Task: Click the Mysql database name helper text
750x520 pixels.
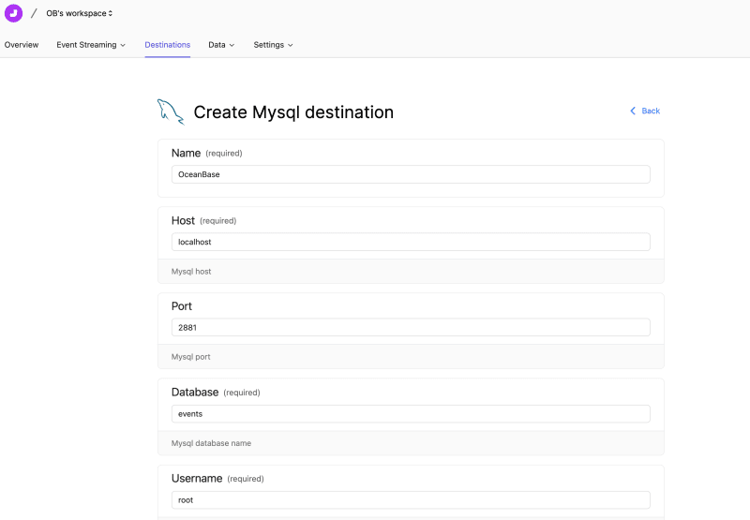Action: pyautogui.click(x=211, y=443)
